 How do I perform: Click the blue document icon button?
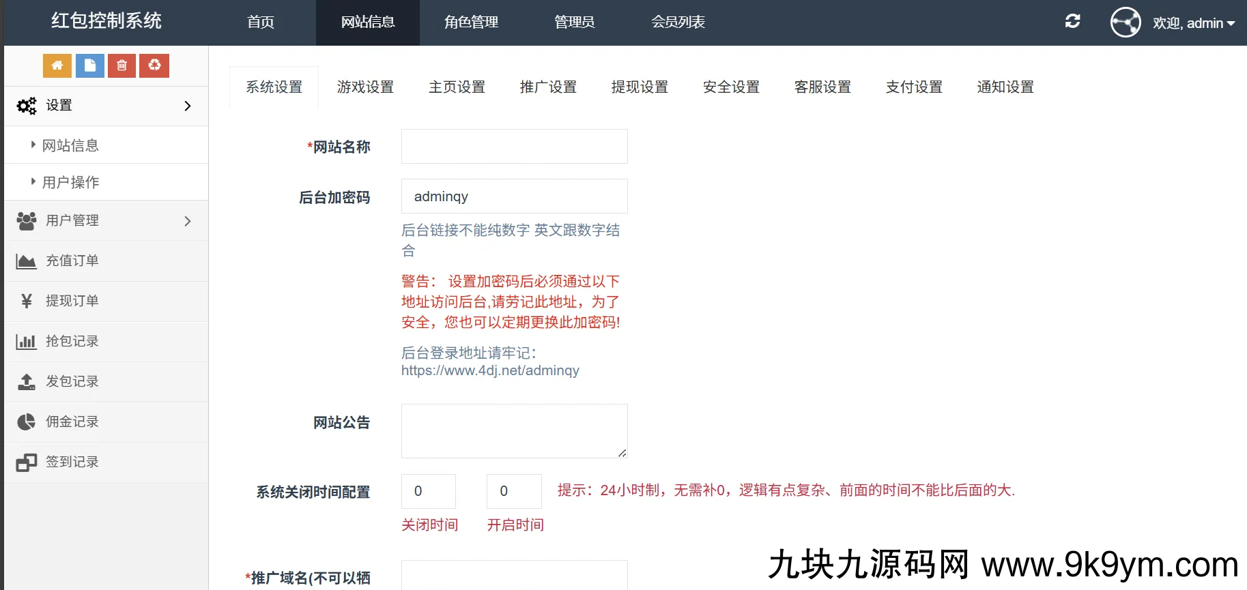tap(89, 65)
